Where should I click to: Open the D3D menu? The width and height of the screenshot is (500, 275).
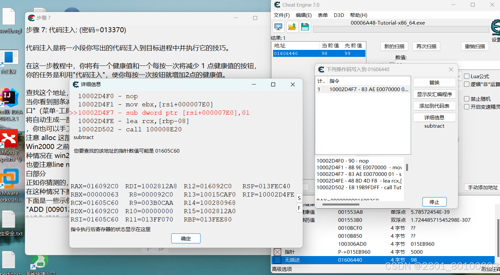339,15
